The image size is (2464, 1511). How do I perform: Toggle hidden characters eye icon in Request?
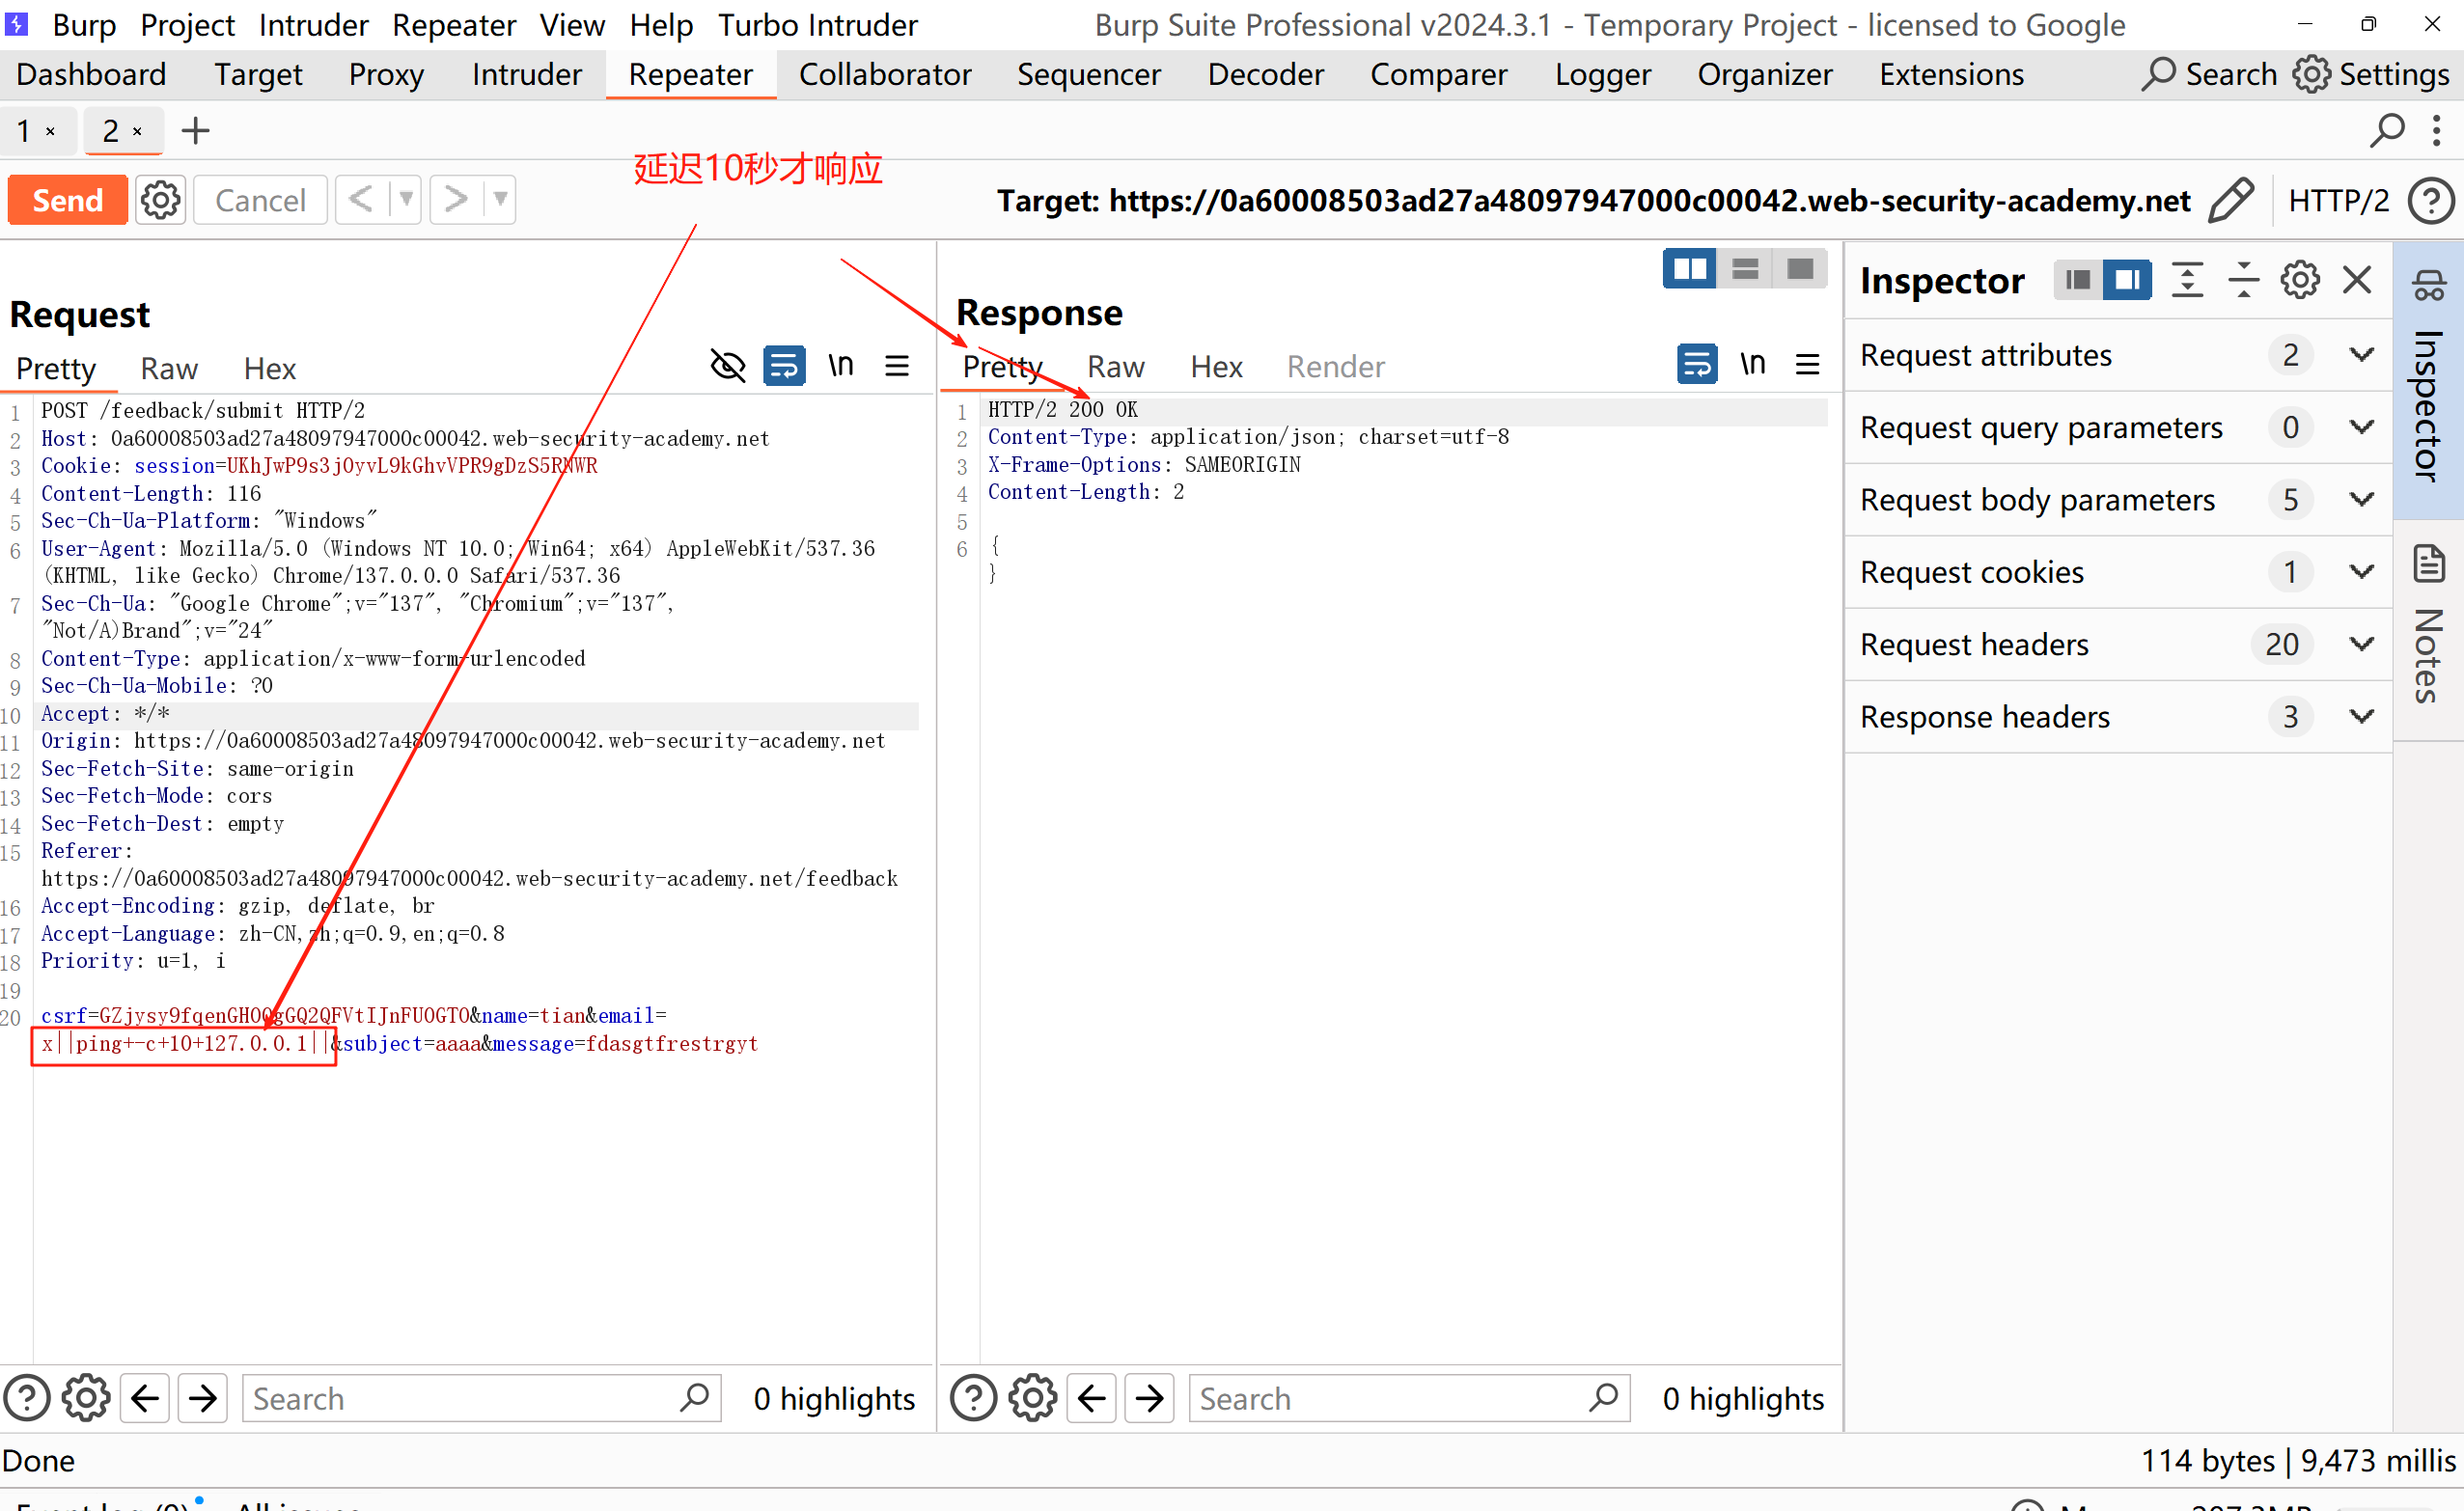tap(727, 366)
